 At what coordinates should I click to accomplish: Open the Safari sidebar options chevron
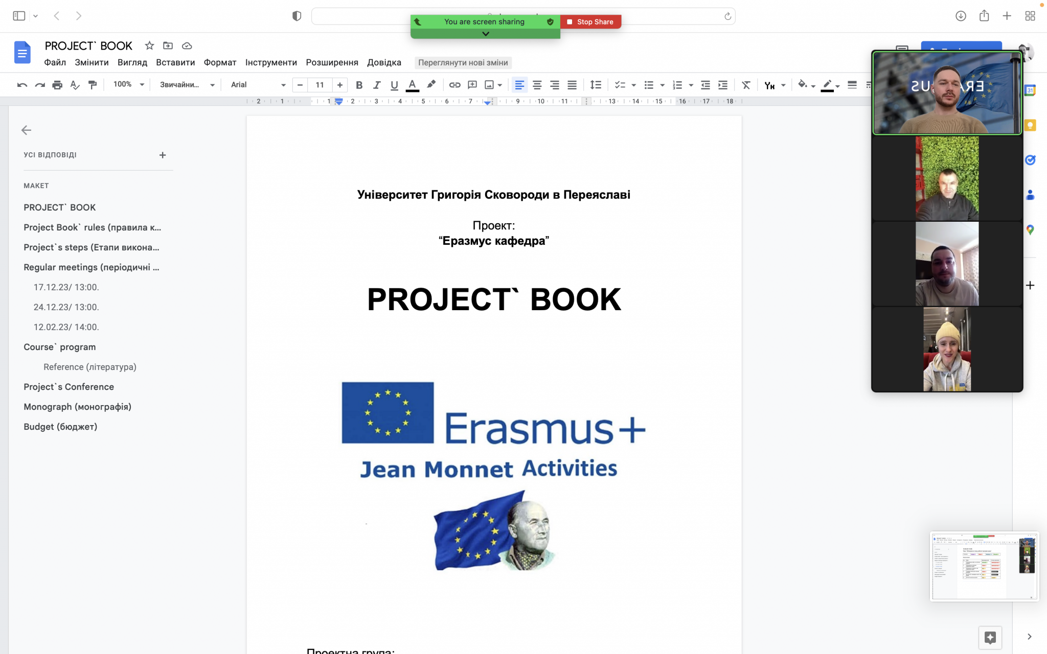point(35,16)
